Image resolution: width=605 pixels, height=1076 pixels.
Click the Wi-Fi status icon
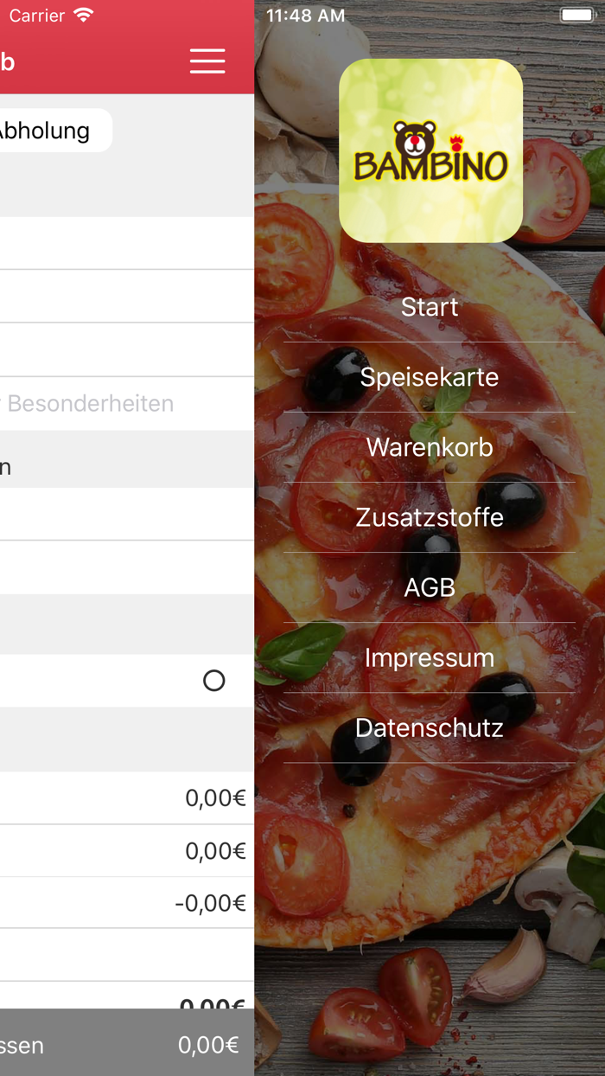(x=84, y=16)
